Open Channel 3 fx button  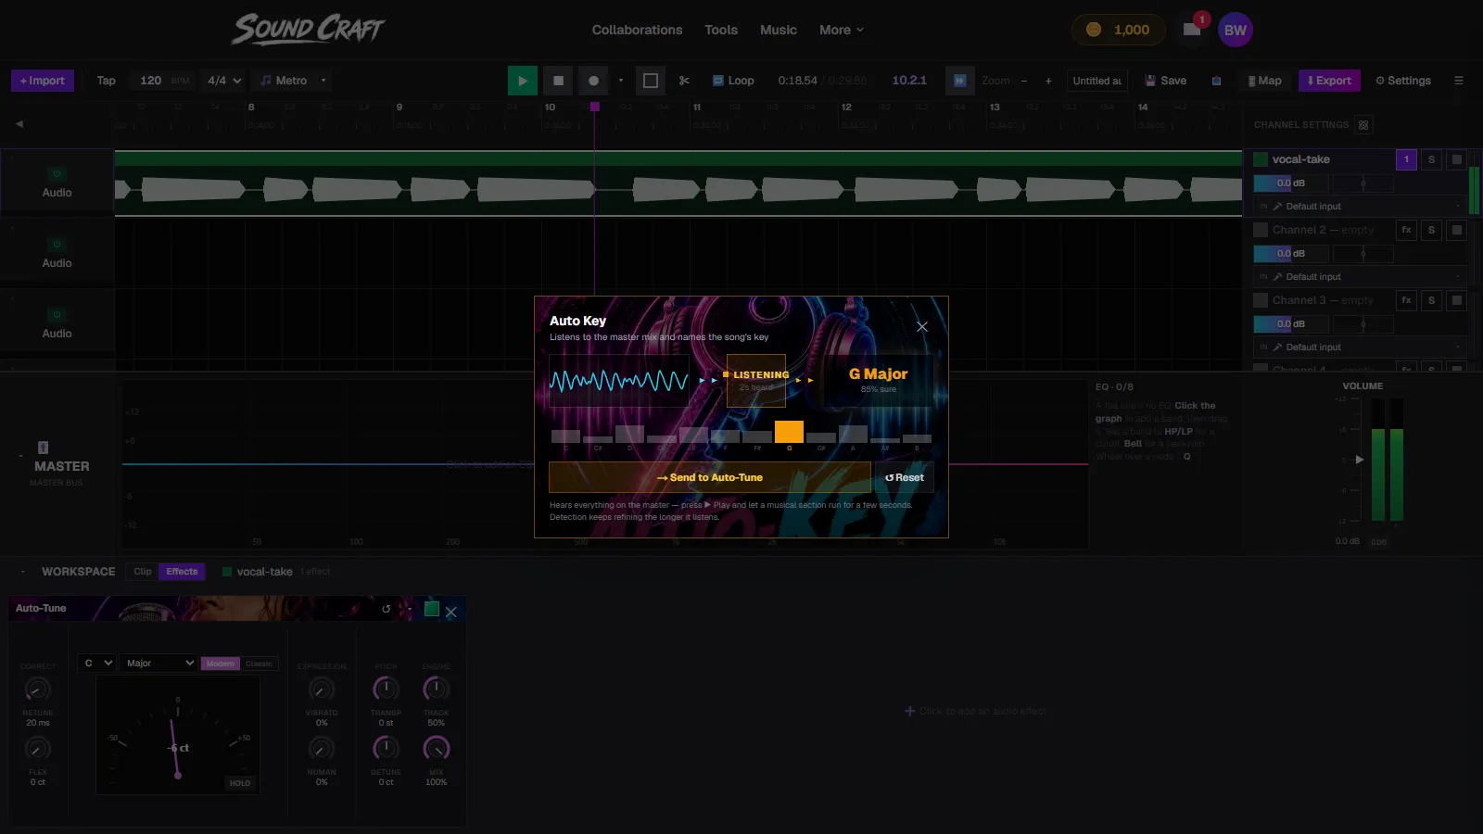tap(1406, 300)
